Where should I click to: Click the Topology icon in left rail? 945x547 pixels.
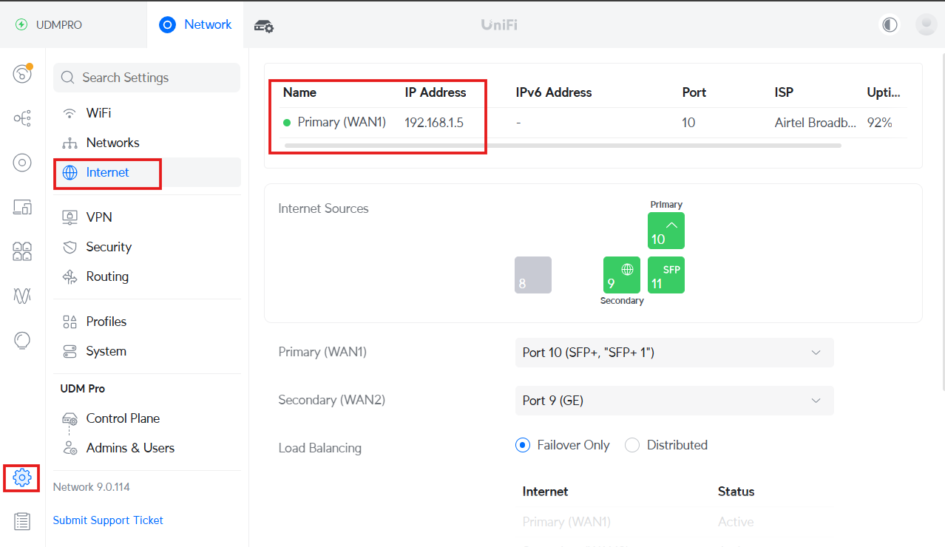pos(22,118)
